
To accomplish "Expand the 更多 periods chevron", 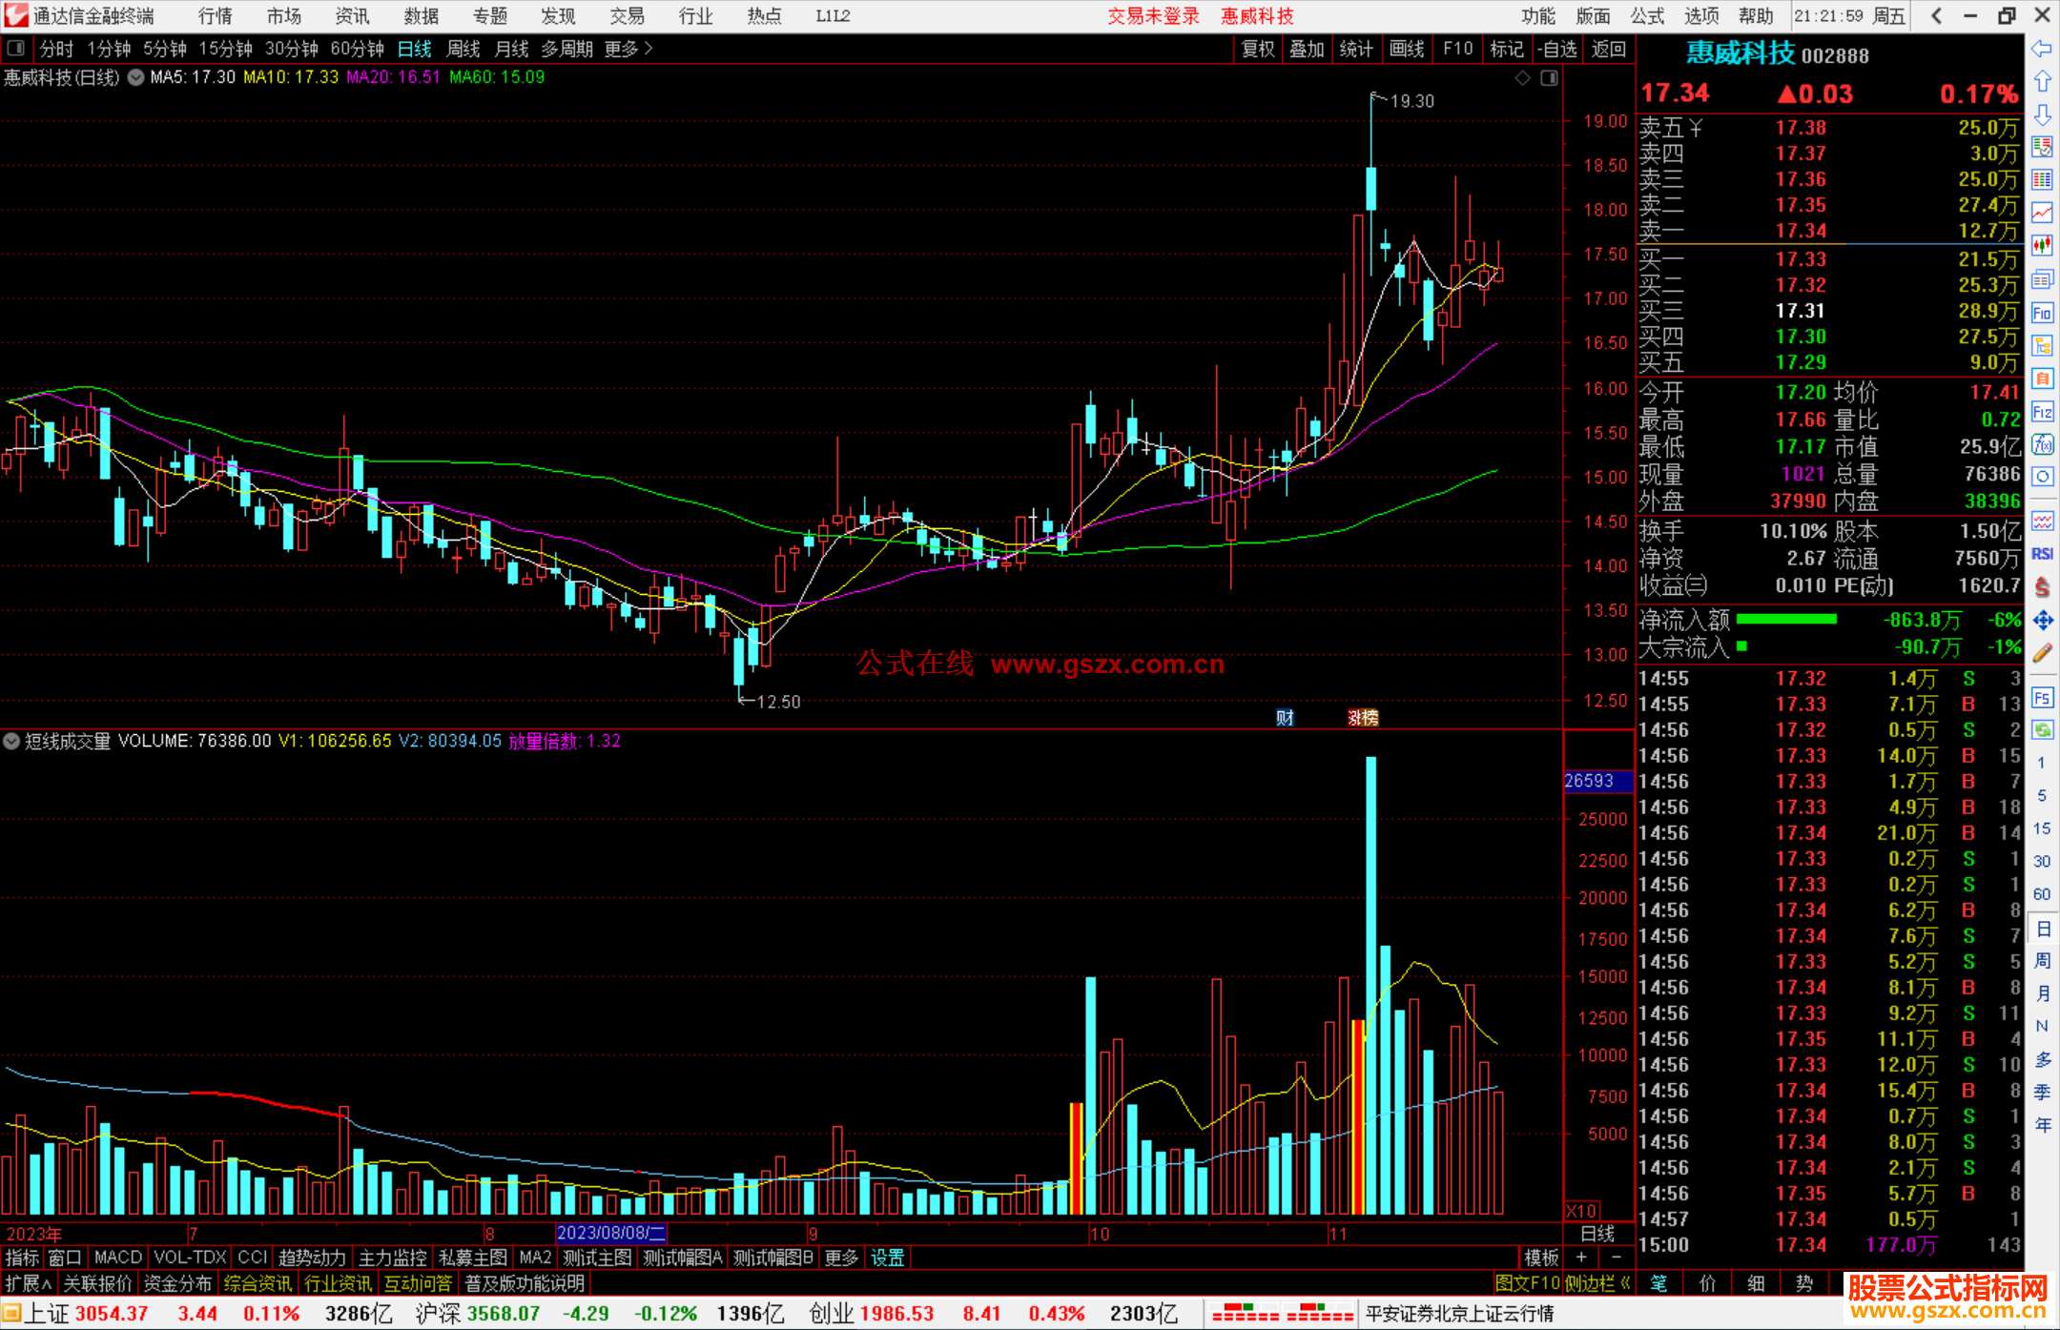I will (649, 49).
